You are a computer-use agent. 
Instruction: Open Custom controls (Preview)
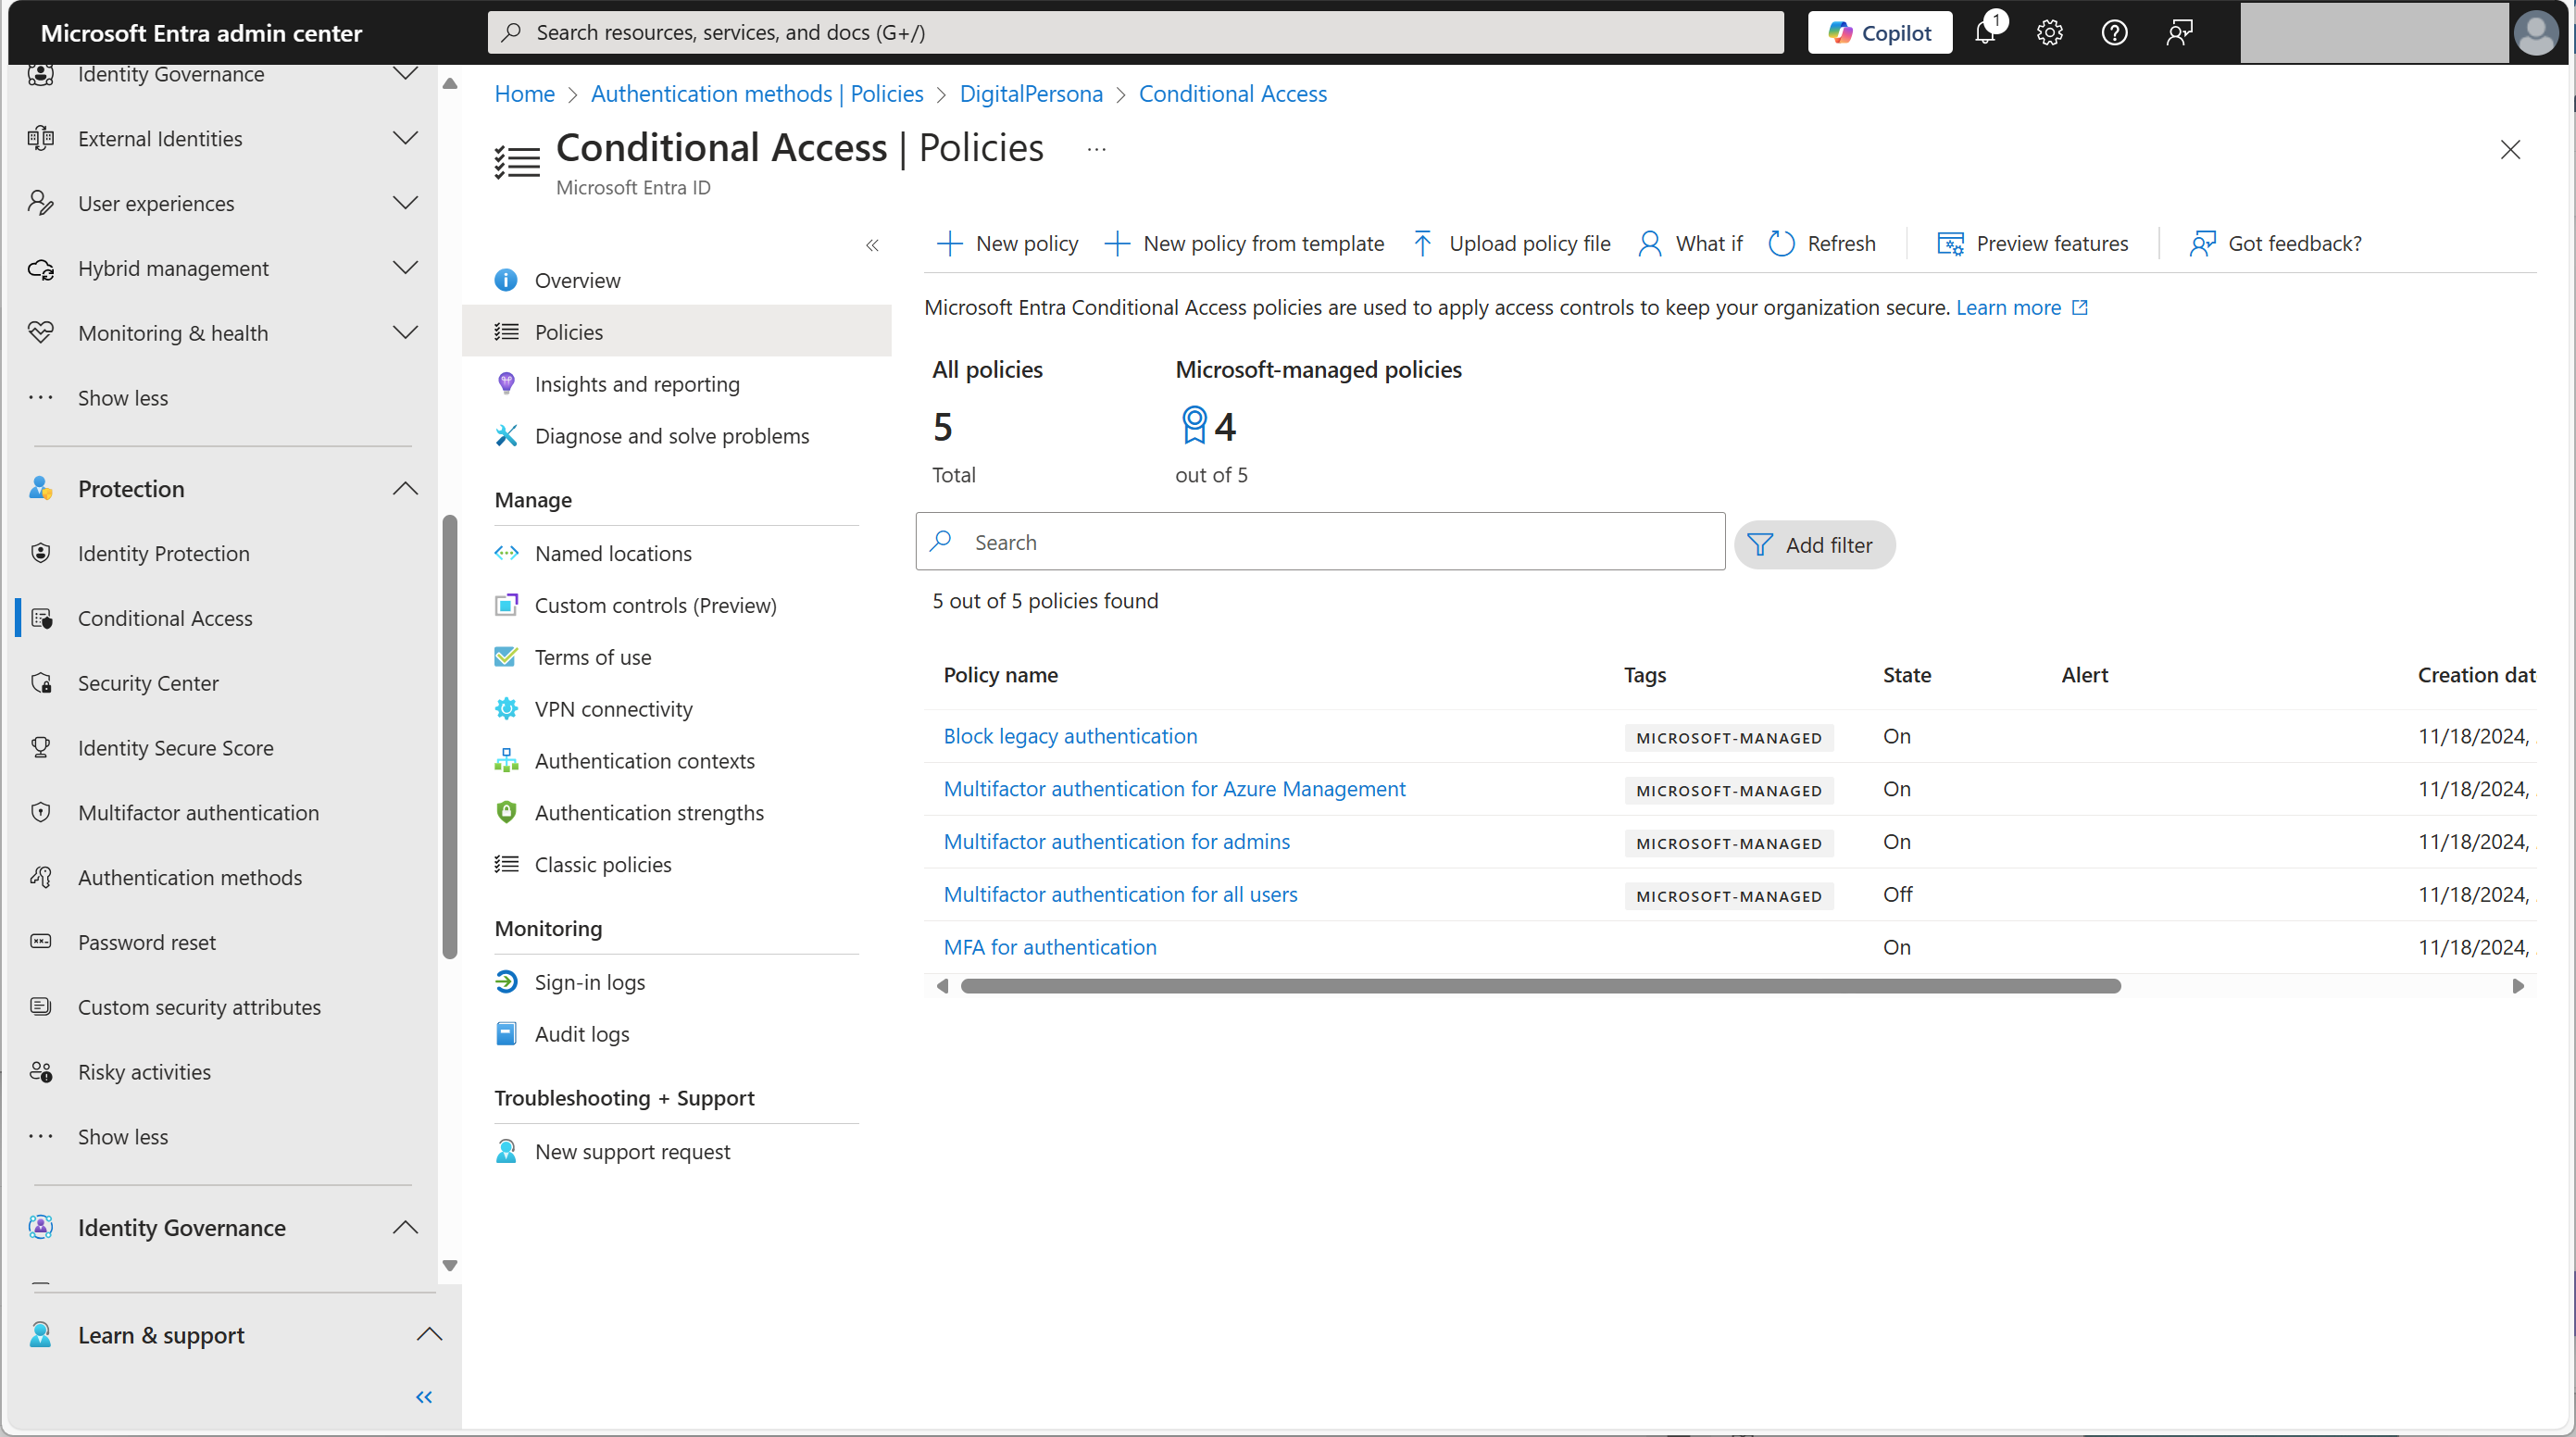(x=655, y=605)
